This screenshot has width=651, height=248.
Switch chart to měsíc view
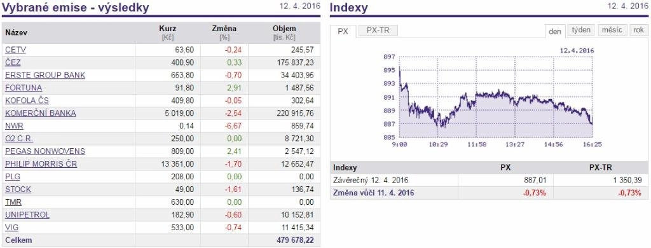click(612, 30)
